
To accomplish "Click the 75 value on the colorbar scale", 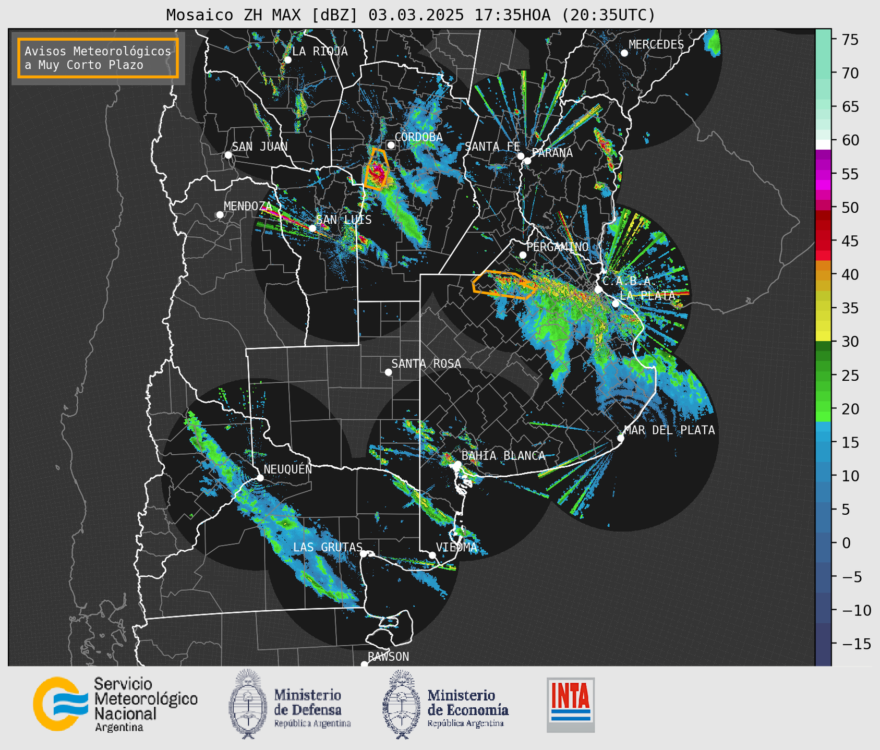I will (x=849, y=40).
